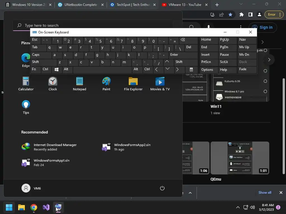This screenshot has width=286, height=214.
Task: Toggle the Fn key on keyboard
Action: (x=35, y=69)
